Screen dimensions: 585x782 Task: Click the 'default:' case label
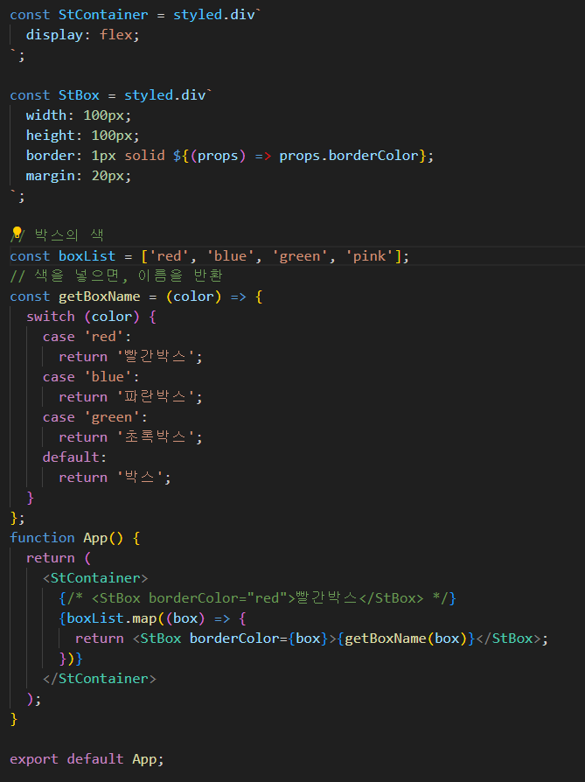74,457
